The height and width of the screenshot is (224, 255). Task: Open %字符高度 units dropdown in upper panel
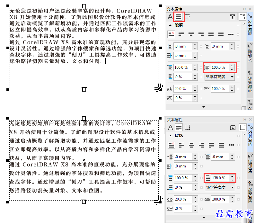(220, 77)
